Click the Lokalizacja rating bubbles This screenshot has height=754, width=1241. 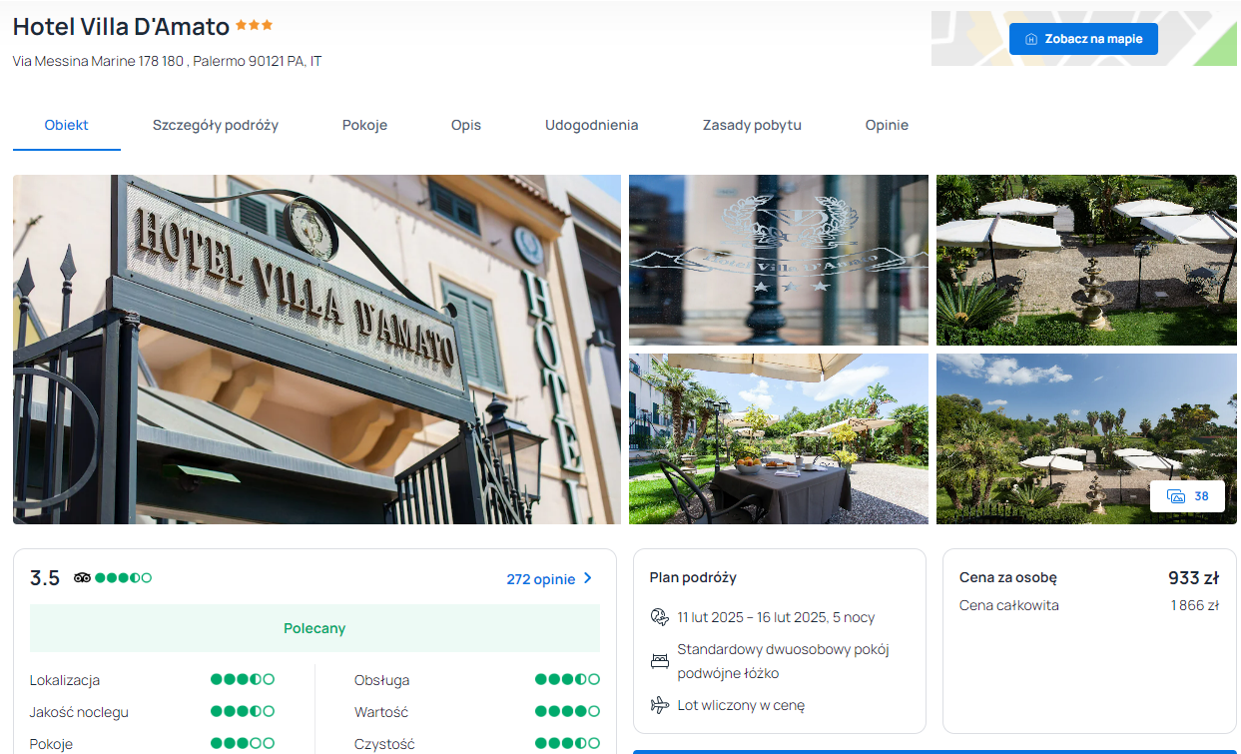tap(243, 679)
